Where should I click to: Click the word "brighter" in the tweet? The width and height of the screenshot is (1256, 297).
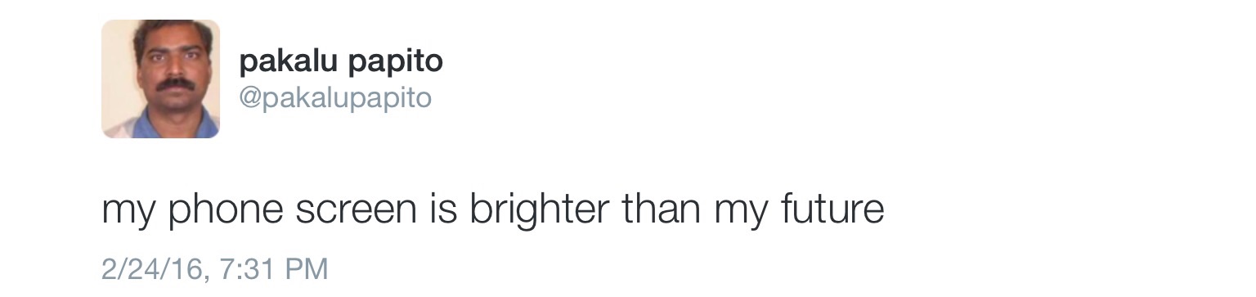pos(539,209)
